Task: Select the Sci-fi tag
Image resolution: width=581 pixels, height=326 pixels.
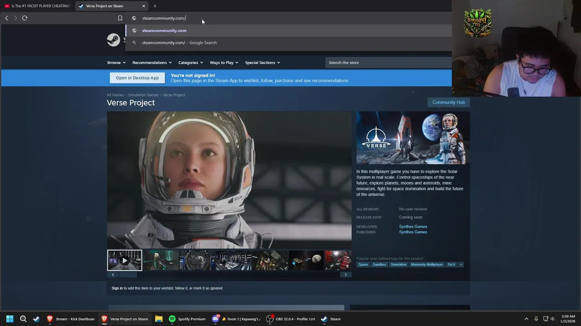Action: [x=451, y=264]
